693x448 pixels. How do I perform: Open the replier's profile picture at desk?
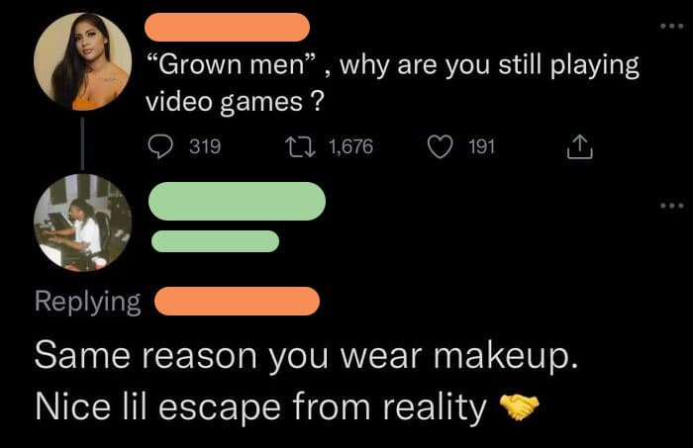[82, 223]
